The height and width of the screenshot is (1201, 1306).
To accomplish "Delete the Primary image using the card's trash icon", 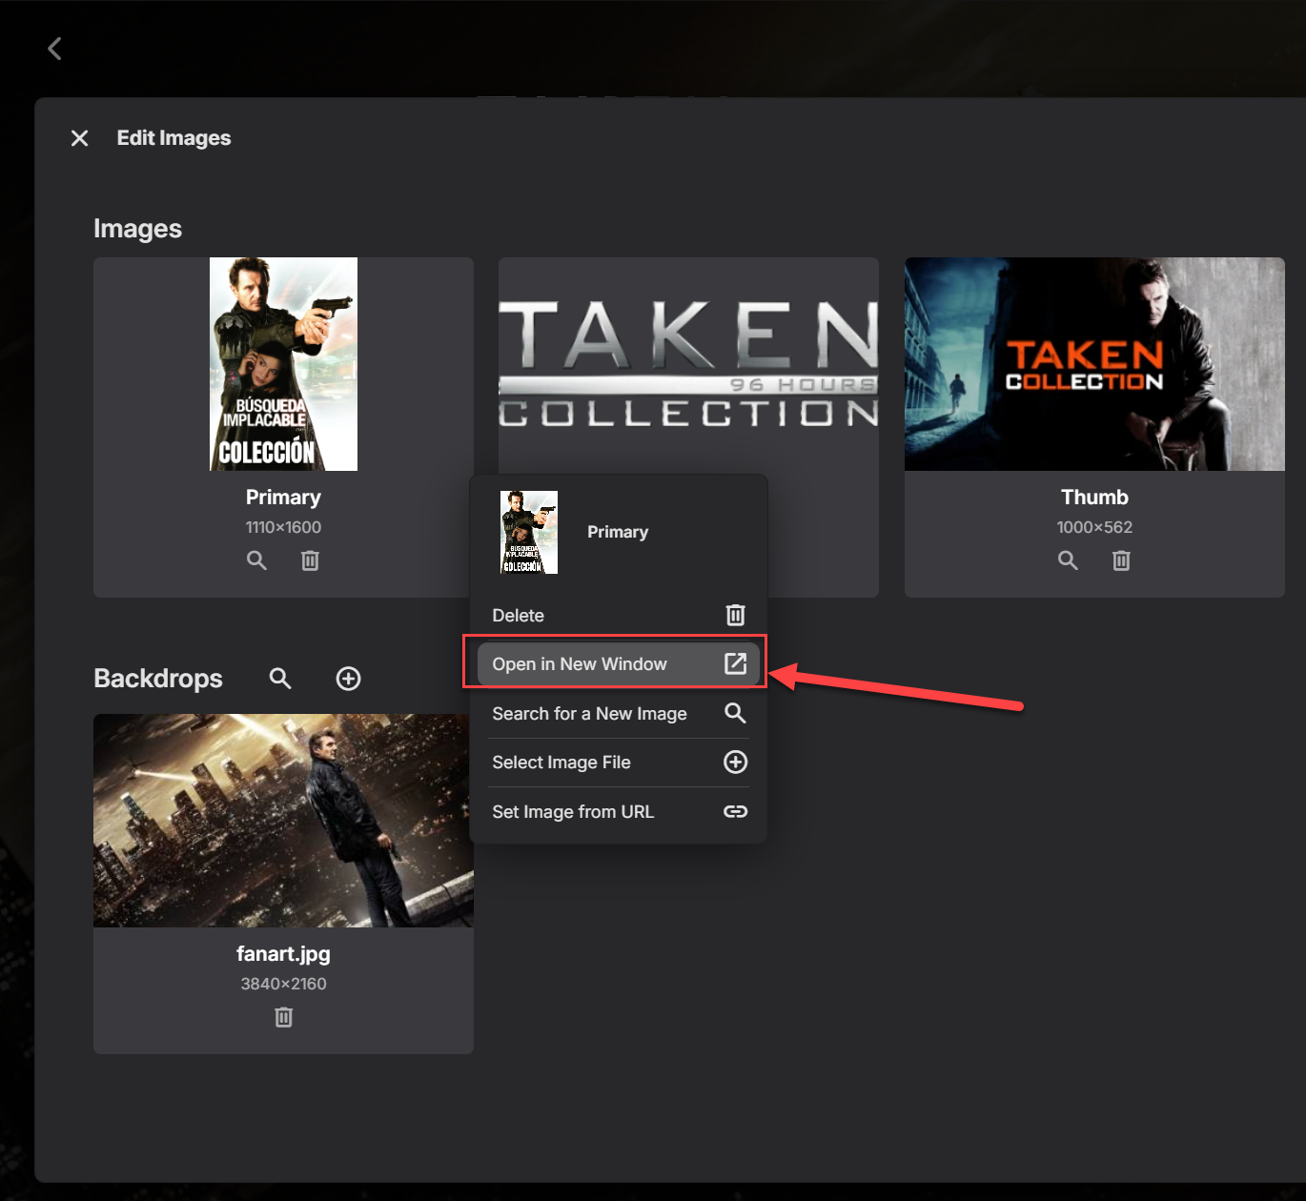I will pos(310,560).
